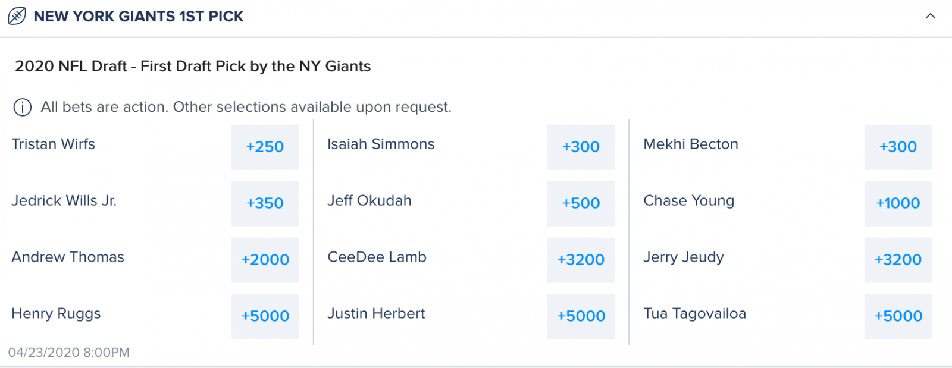Image resolution: width=952 pixels, height=368 pixels.
Task: Select Henry Ruggs +5000 odds
Action: [x=265, y=316]
